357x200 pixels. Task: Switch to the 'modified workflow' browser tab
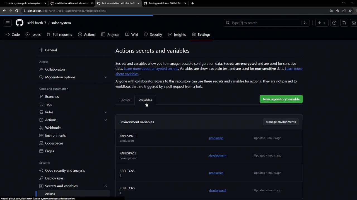71,3
